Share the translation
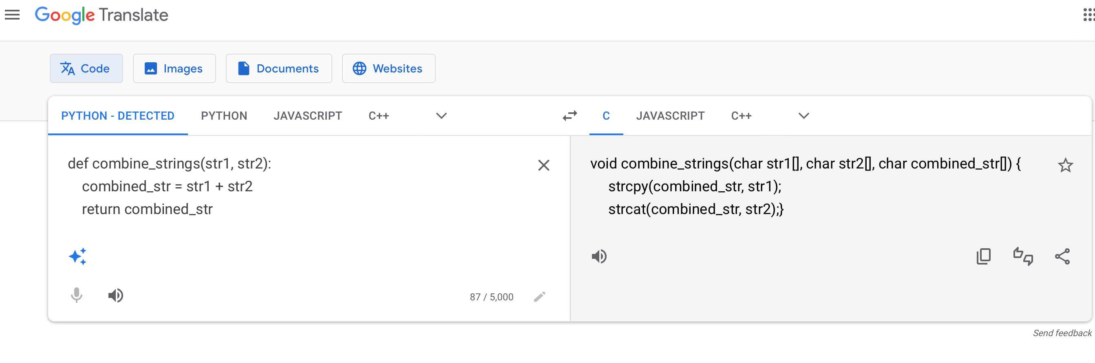 (1062, 256)
